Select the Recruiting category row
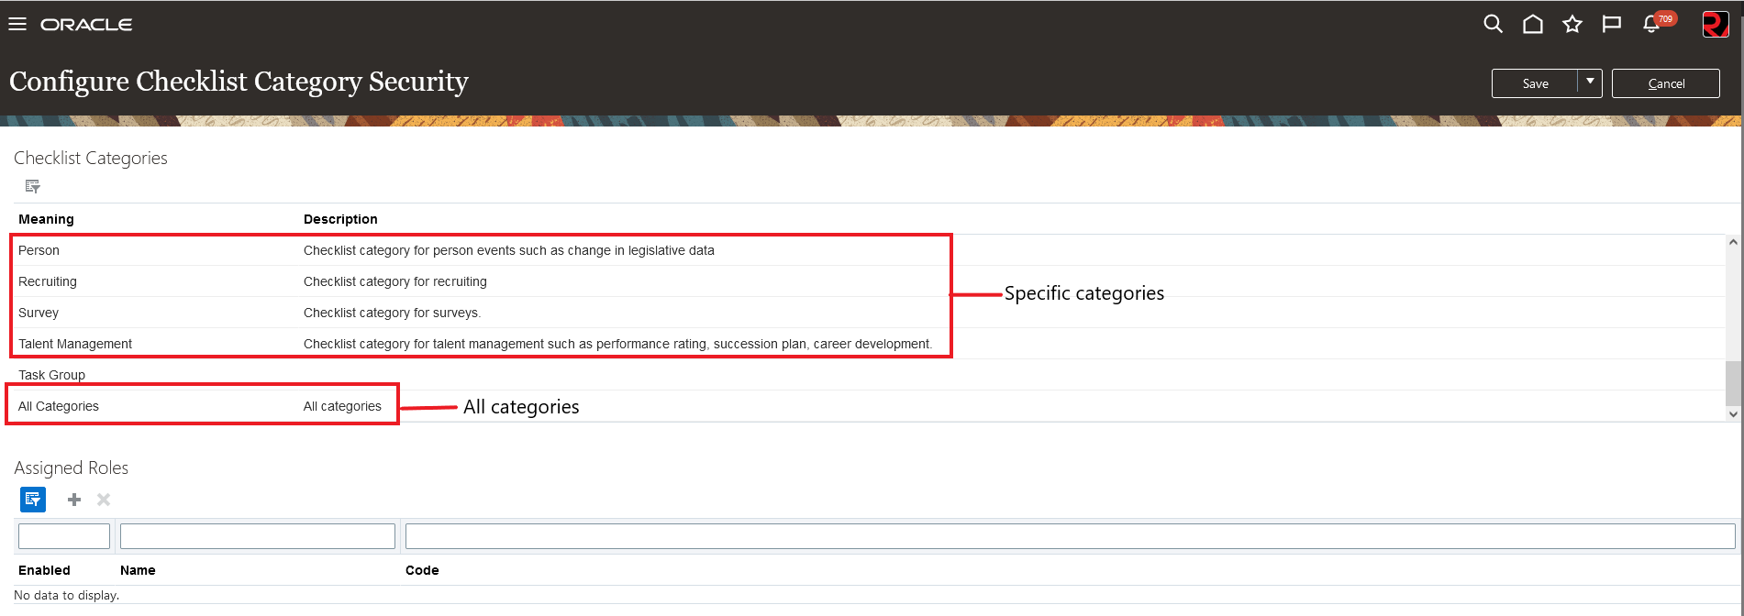 pos(869,281)
